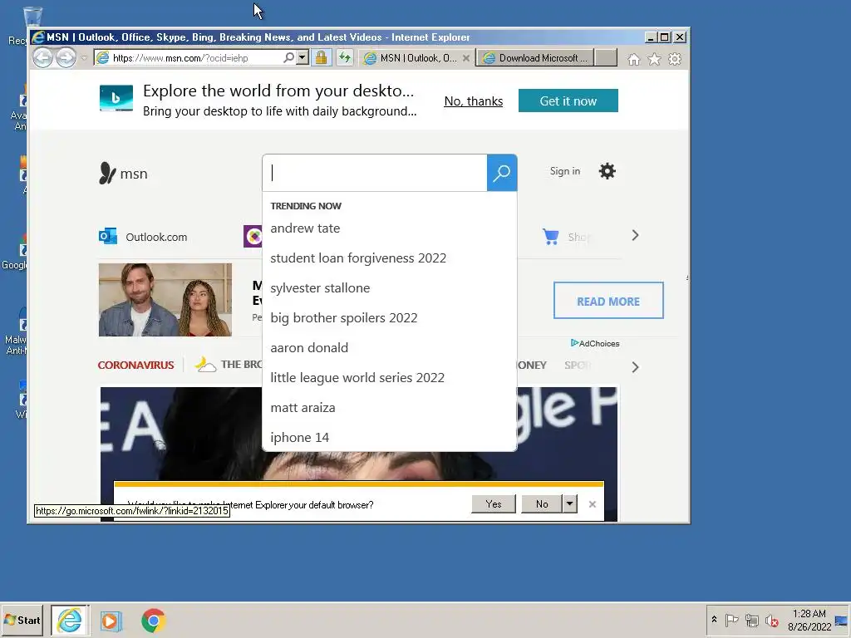Viewport: 851px width, 638px height.
Task: Click Internet Explorer taskbar icon
Action: pyautogui.click(x=70, y=620)
